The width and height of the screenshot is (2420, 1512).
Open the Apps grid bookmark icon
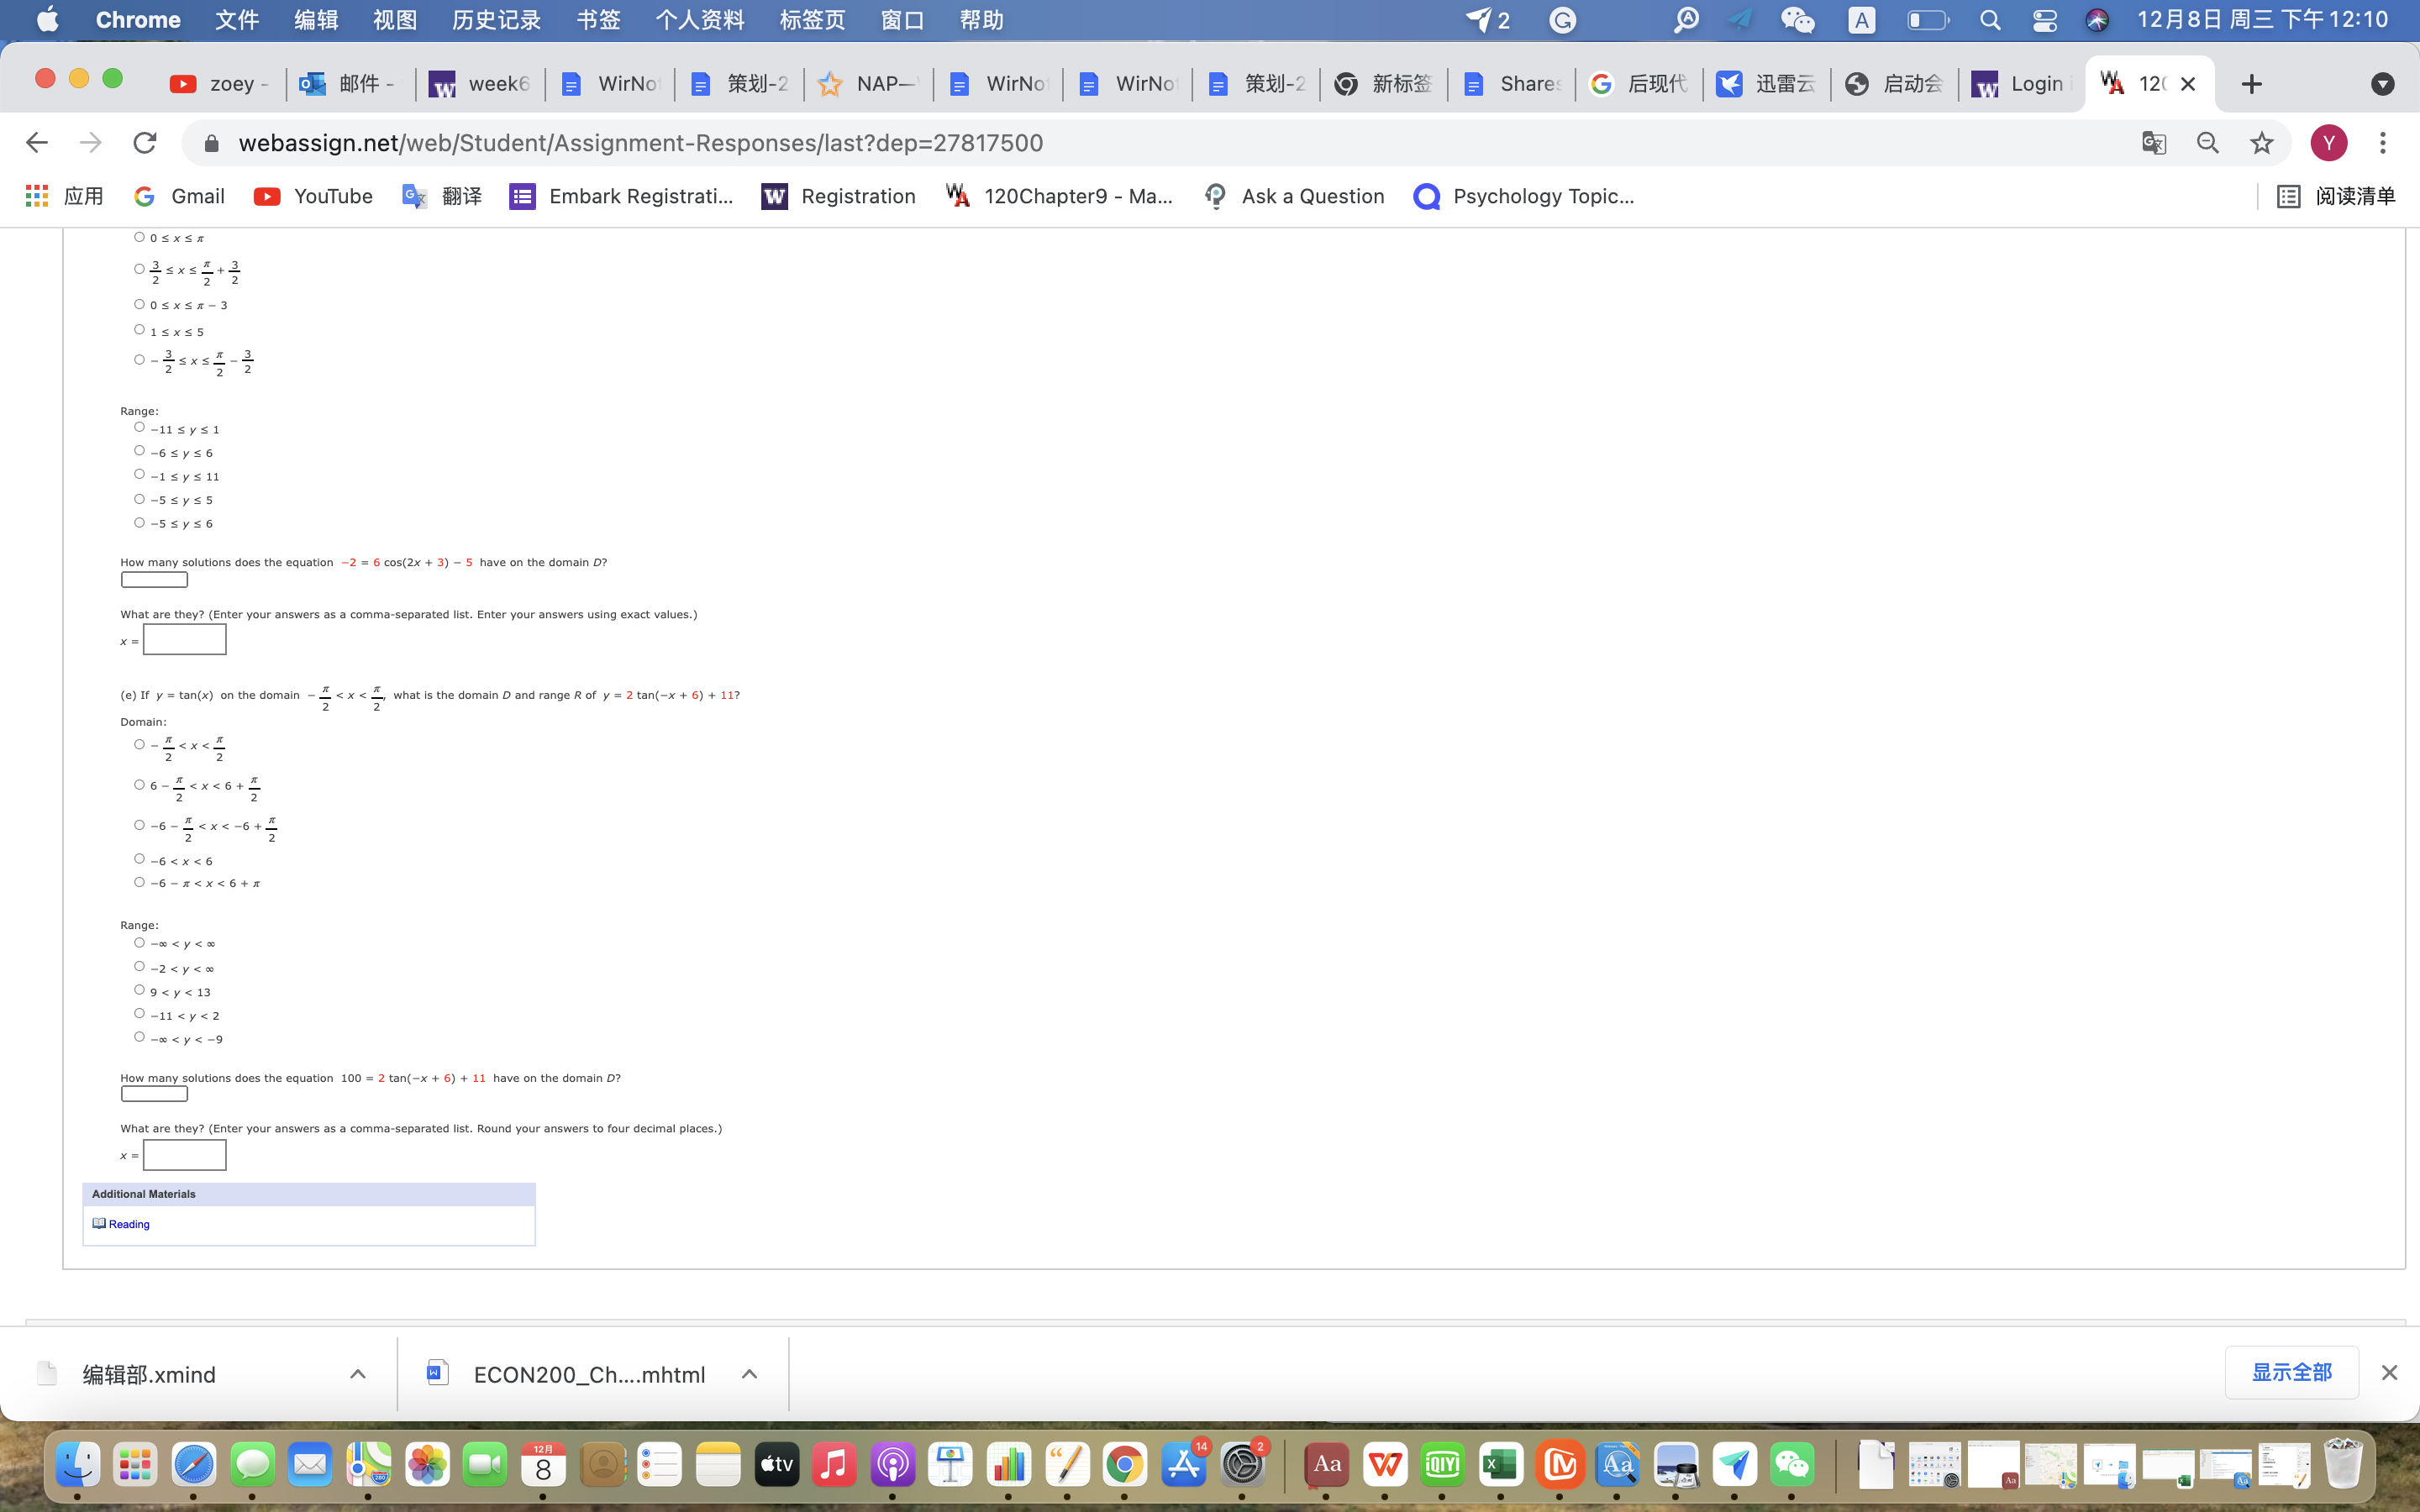(37, 196)
